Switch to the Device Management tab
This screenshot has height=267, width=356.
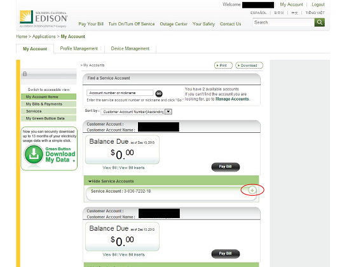(130, 48)
